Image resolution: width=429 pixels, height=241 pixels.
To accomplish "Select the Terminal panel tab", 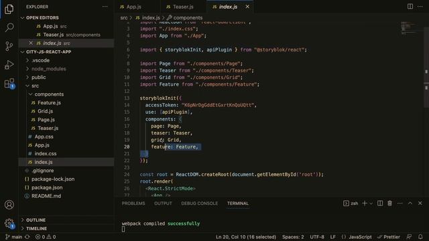I will pos(238,204).
